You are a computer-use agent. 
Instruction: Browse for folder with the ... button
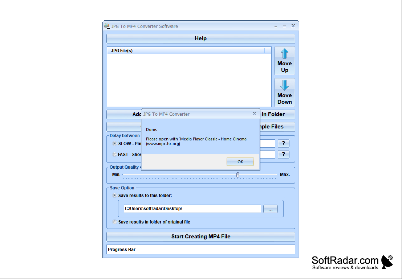[271, 209]
